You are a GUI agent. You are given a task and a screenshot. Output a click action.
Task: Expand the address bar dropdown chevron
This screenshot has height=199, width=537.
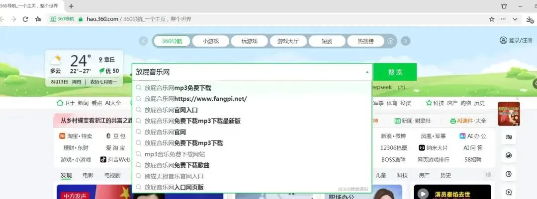515,19
